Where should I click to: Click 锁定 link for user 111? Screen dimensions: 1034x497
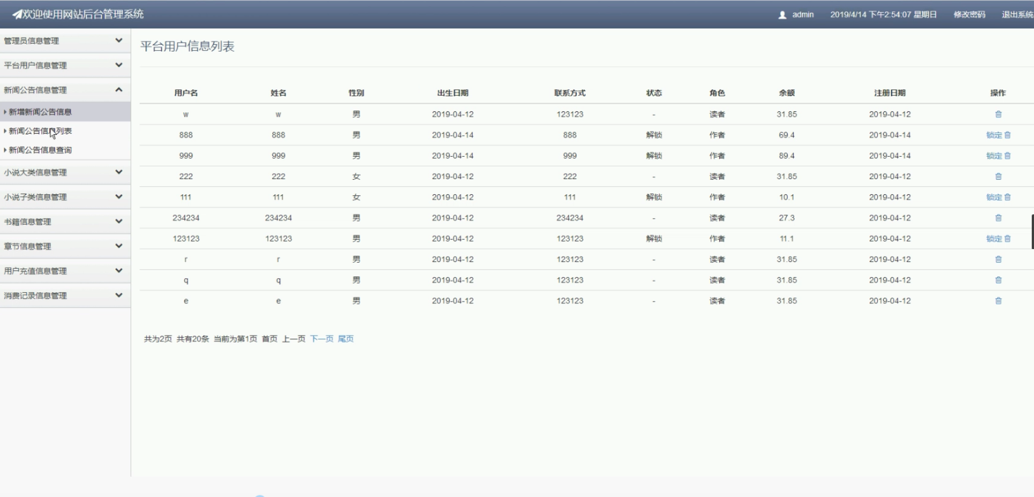click(994, 197)
